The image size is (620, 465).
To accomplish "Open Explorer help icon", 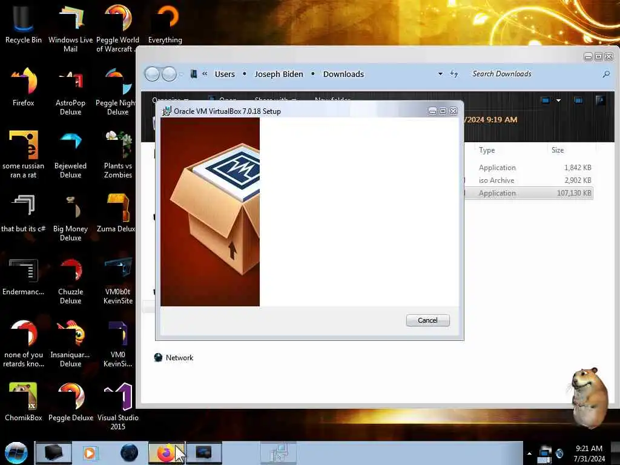I will point(600,101).
